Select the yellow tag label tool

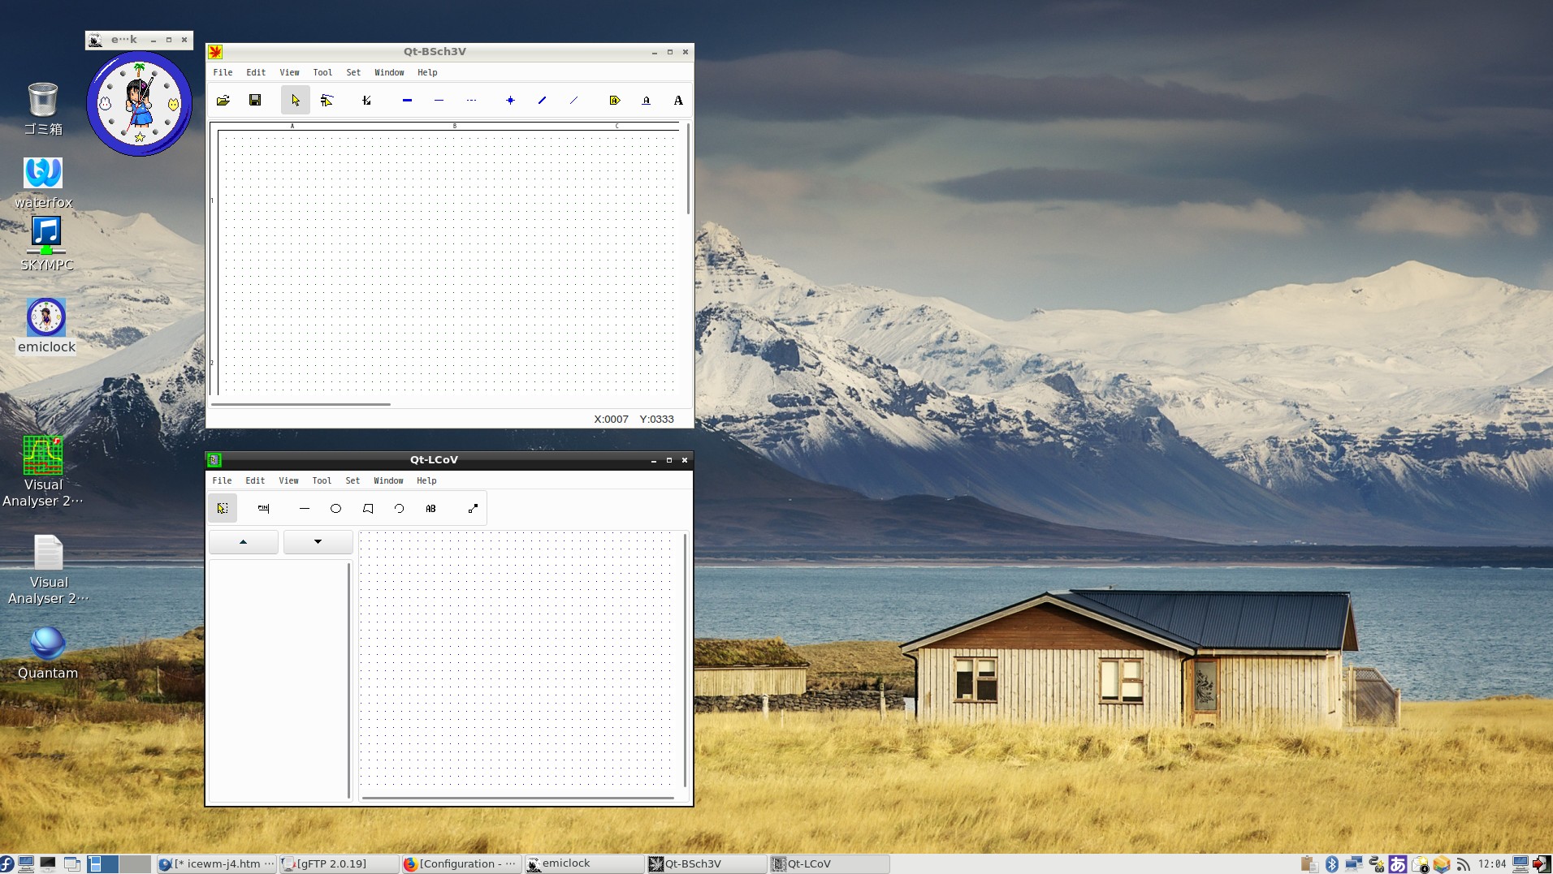click(x=614, y=101)
